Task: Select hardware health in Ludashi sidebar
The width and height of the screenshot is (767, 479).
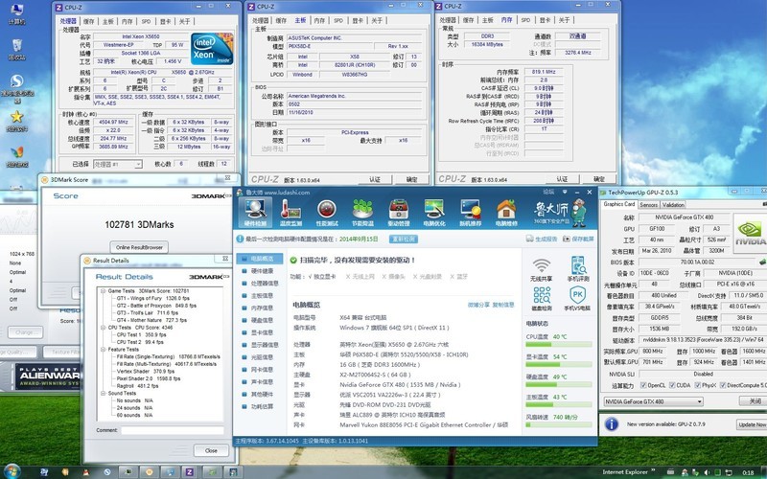Action: [262, 271]
